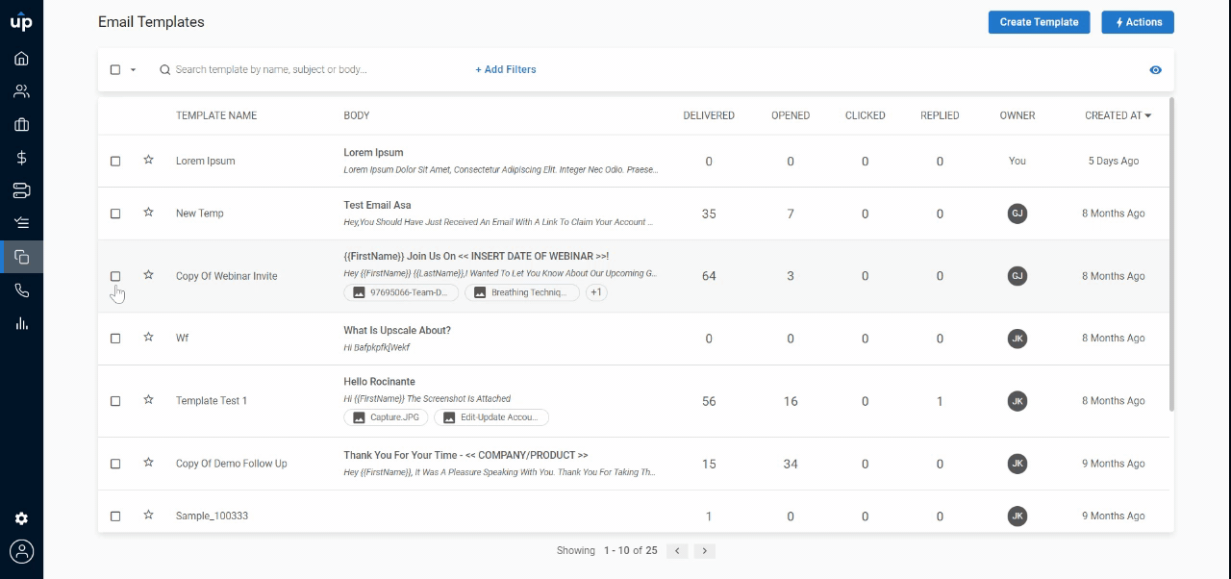Expand the select-all checkbox dropdown arrow

[133, 70]
